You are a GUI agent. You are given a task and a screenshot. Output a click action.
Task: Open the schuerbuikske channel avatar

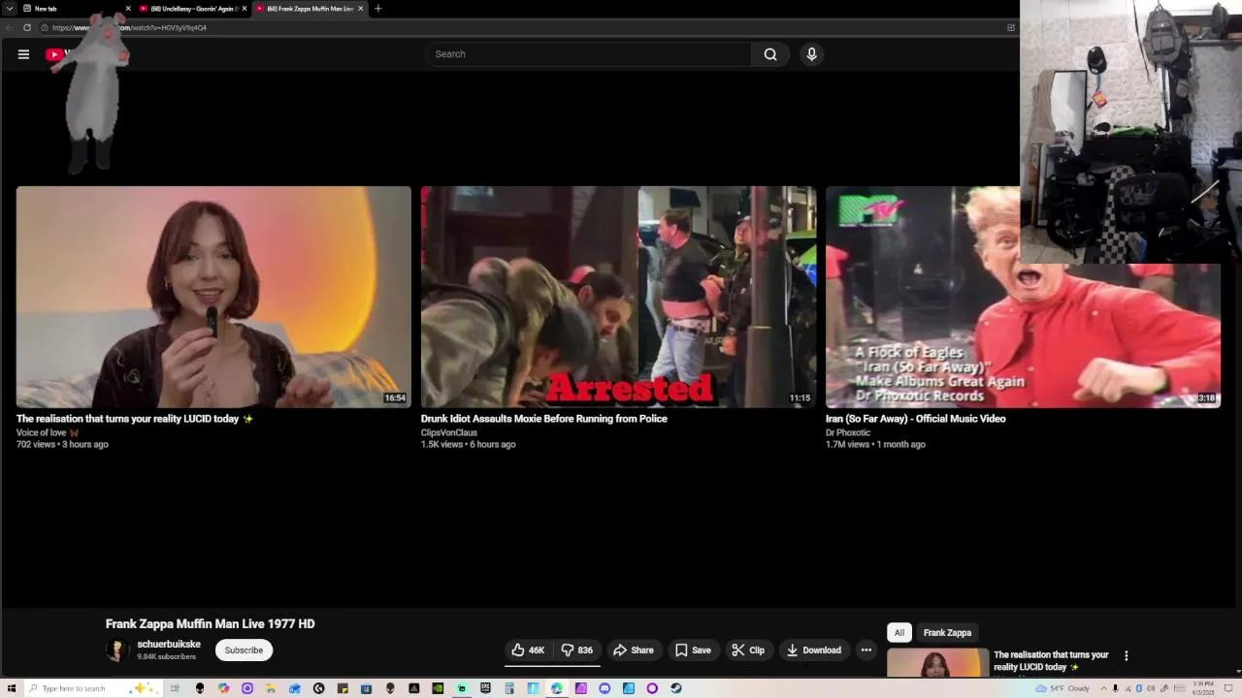point(117,650)
